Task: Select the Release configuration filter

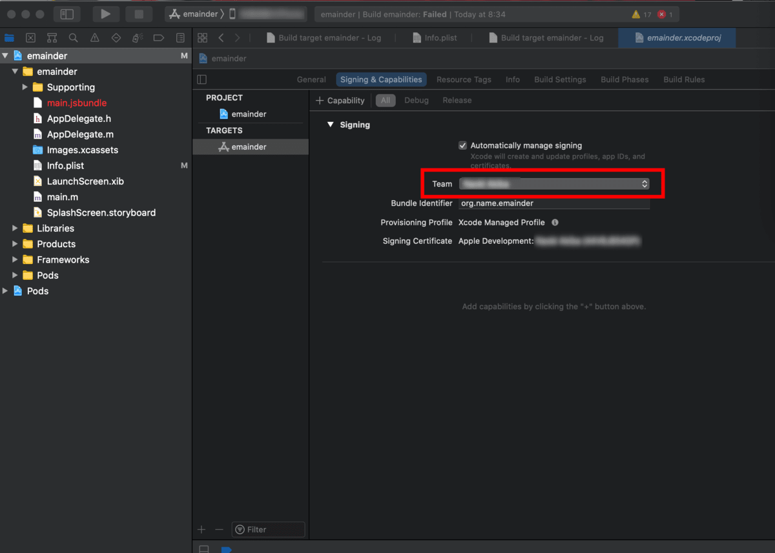Action: 457,101
